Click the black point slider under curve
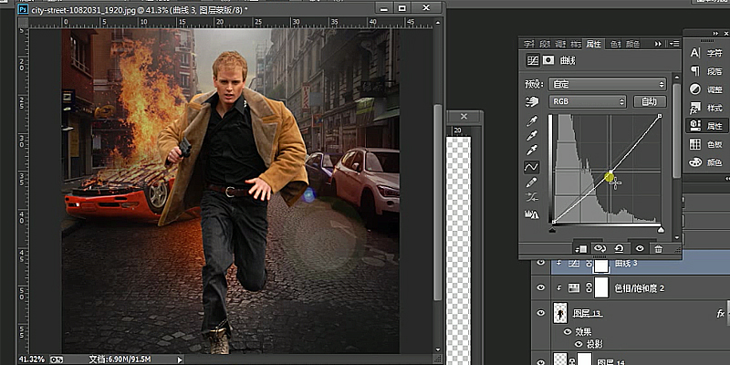This screenshot has width=730, height=365. click(552, 230)
